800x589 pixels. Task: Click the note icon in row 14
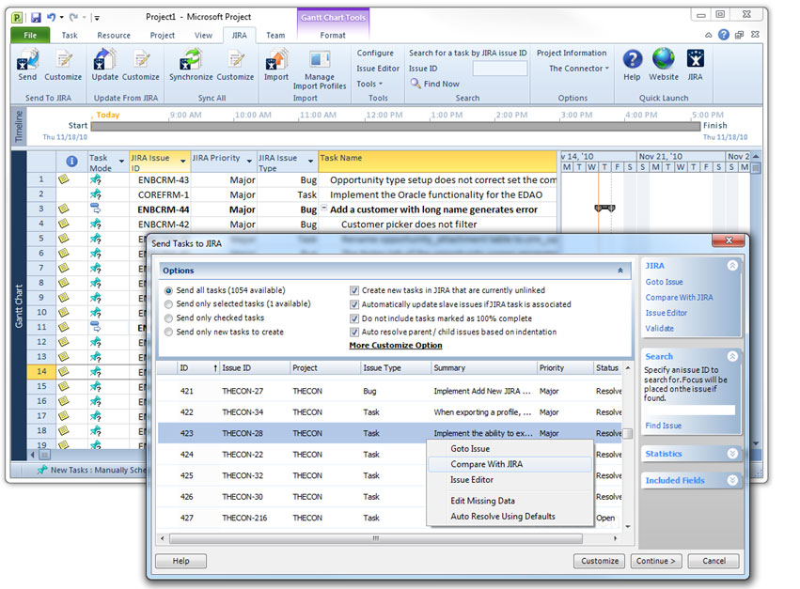[63, 371]
